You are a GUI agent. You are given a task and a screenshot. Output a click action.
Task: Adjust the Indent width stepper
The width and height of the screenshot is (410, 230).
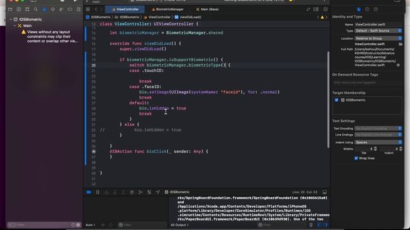click(x=400, y=149)
